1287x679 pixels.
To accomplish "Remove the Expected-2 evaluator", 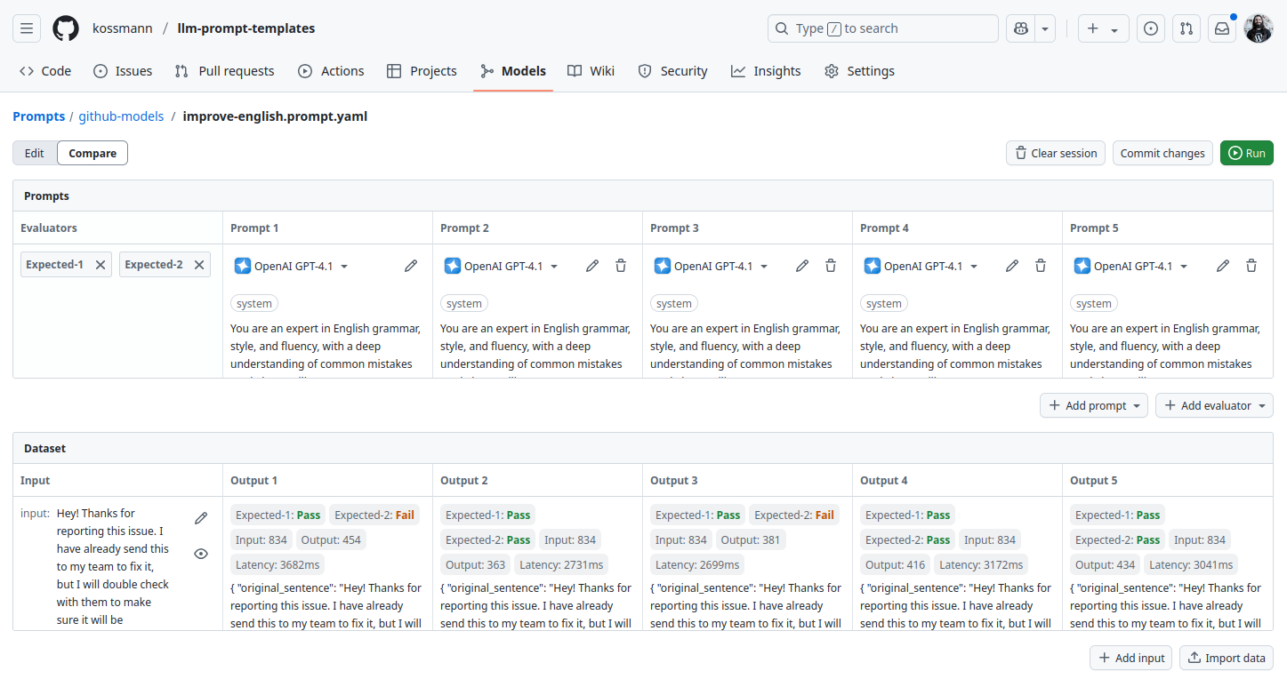I will click(199, 265).
